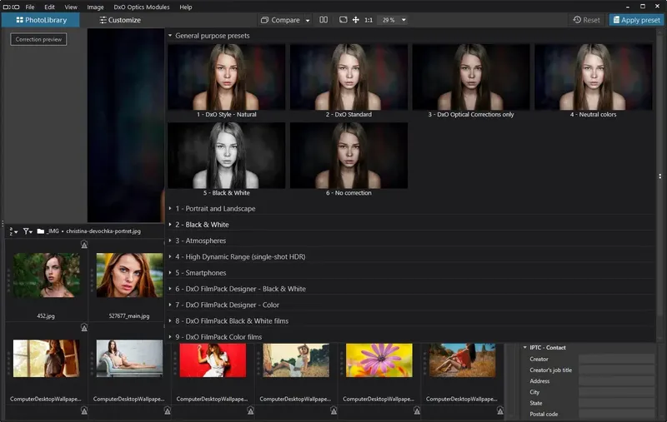
Task: Choose the 5 - Black & White preset thumbnail
Action: coord(226,156)
